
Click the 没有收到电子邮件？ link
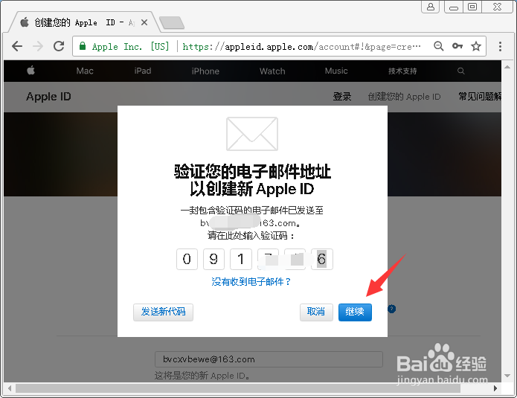[x=251, y=282]
